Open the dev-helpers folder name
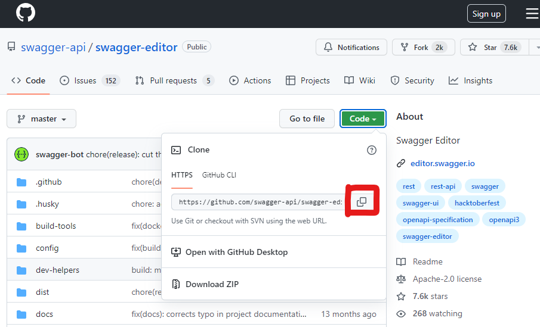The image size is (540, 327). tap(57, 270)
